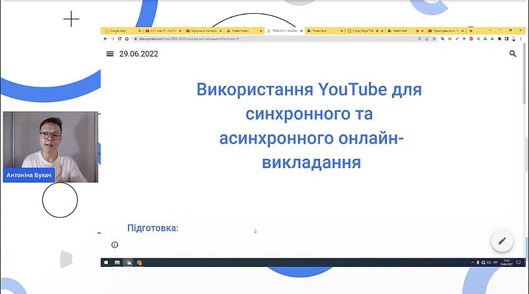
Task: Close the Google Keep tab
Action: [140, 30]
